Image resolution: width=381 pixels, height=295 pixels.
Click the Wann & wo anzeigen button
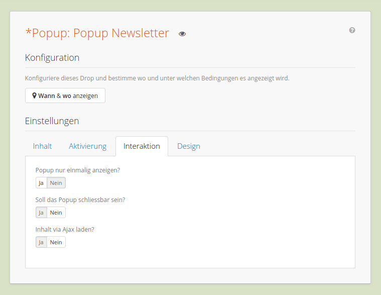click(65, 95)
